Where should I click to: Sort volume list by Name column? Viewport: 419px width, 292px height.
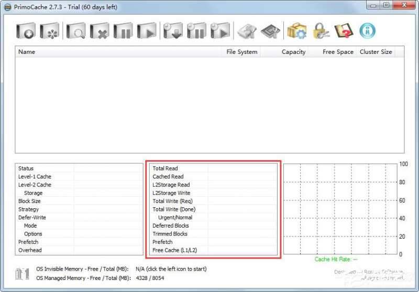click(x=27, y=52)
